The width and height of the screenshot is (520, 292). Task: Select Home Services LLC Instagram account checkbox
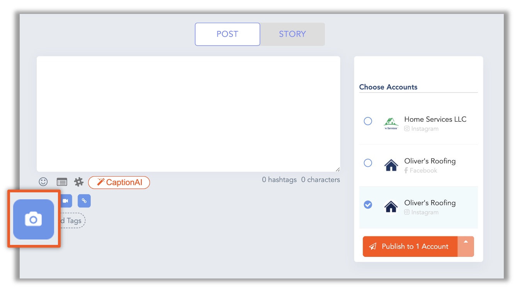click(x=368, y=121)
